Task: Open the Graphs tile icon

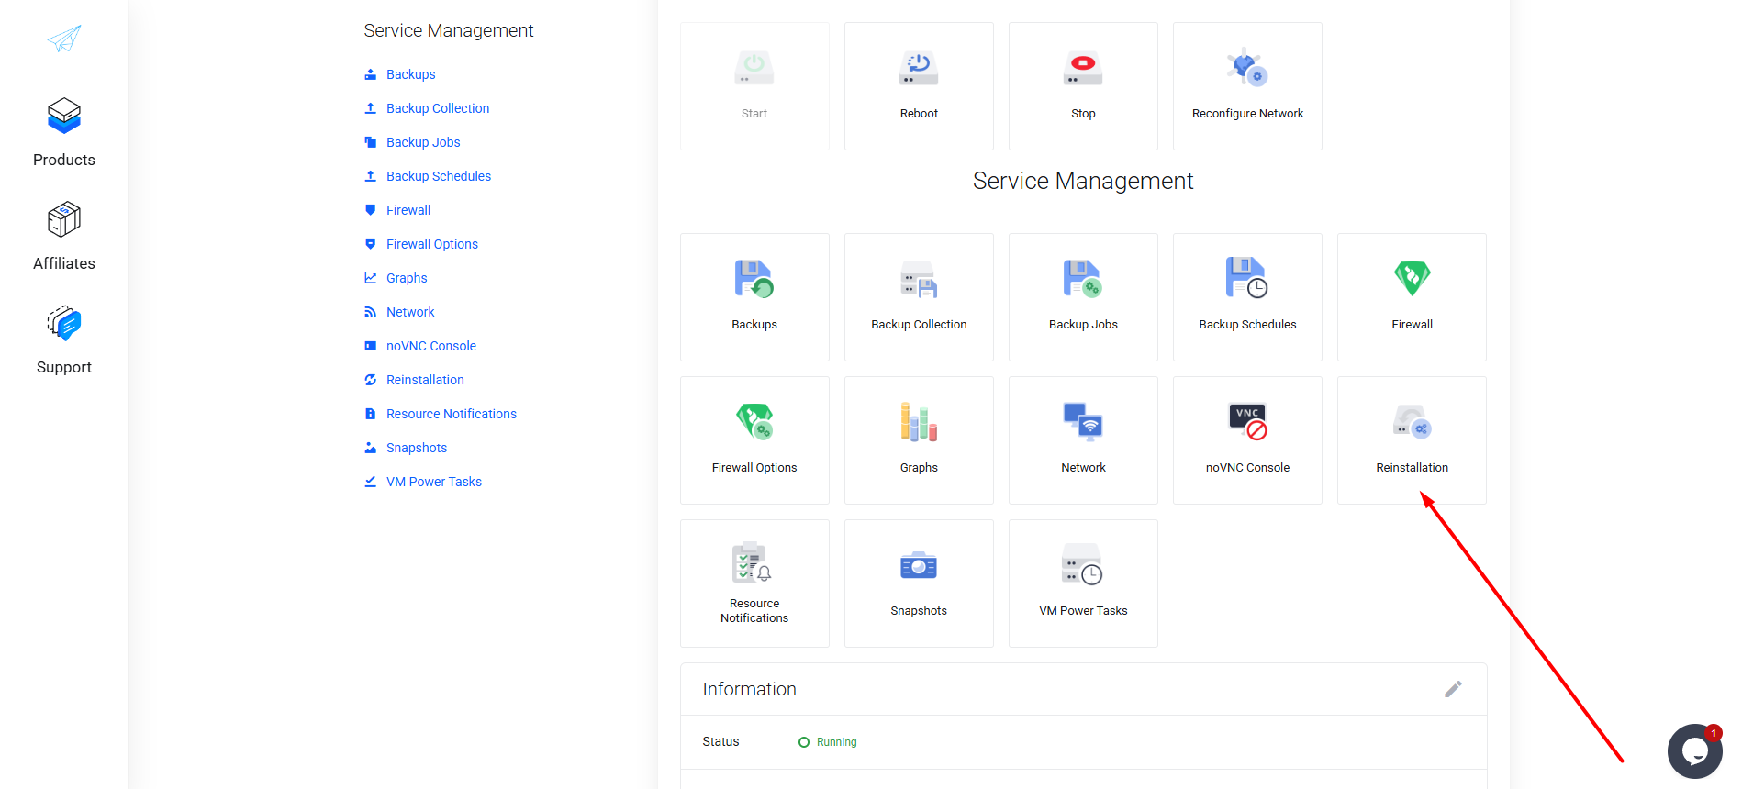Action: [x=919, y=422]
